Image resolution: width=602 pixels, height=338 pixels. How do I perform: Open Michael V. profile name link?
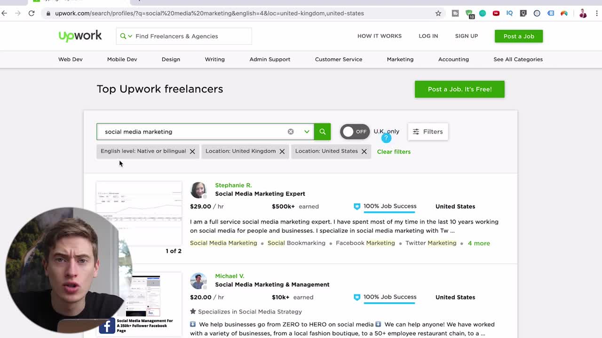[230, 276]
